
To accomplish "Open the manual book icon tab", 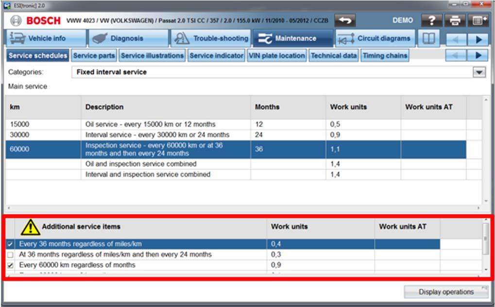I will [x=429, y=38].
